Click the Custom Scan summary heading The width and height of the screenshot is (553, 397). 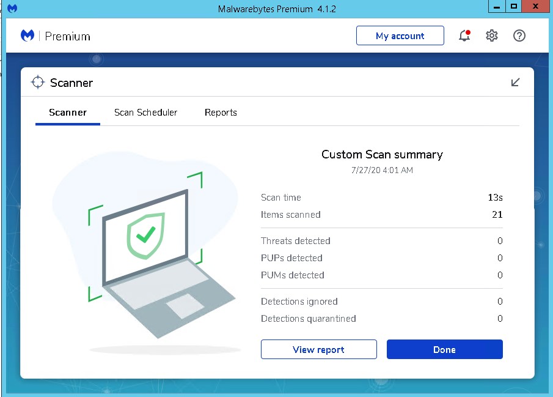(x=382, y=155)
